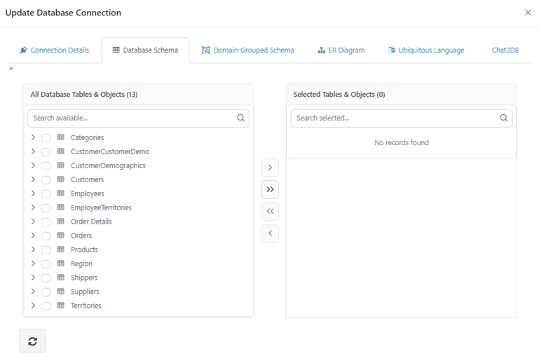Move all tables right with double arrow

point(270,189)
